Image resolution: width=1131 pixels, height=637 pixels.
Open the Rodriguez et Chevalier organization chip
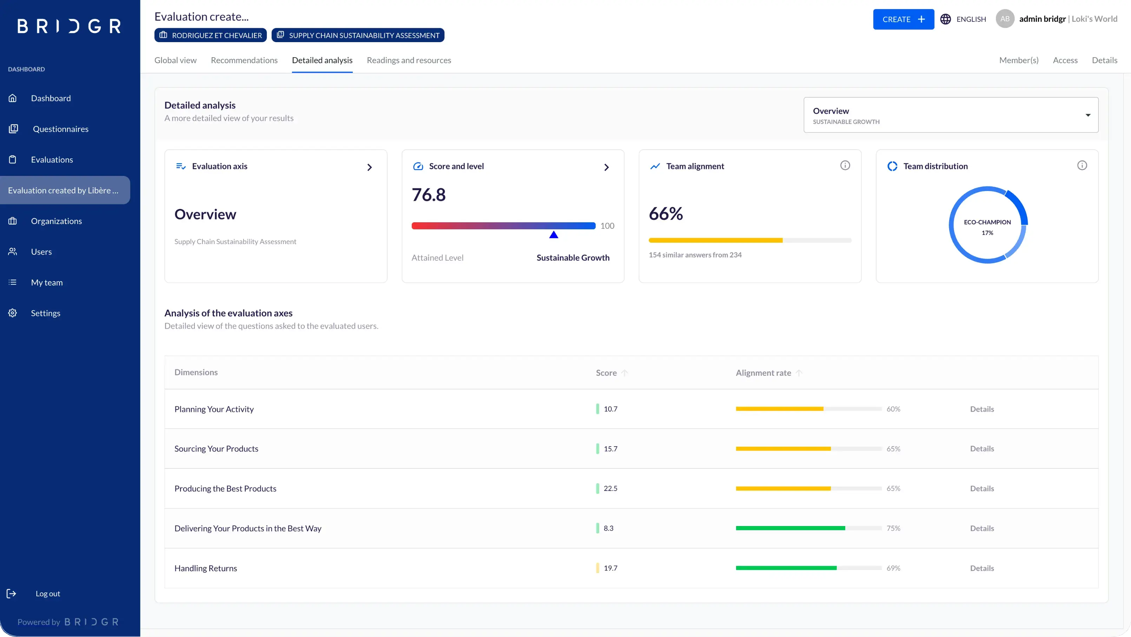tap(210, 35)
